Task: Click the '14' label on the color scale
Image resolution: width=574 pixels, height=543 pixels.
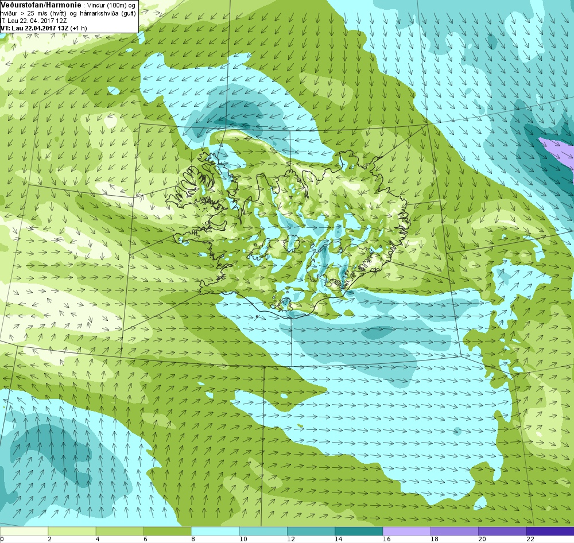Action: click(339, 539)
